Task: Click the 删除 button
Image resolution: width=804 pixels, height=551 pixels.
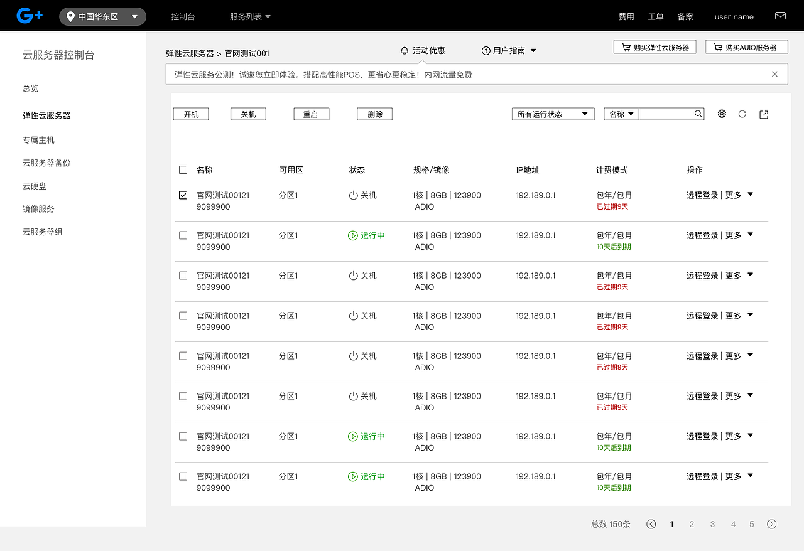Action: 374,114
